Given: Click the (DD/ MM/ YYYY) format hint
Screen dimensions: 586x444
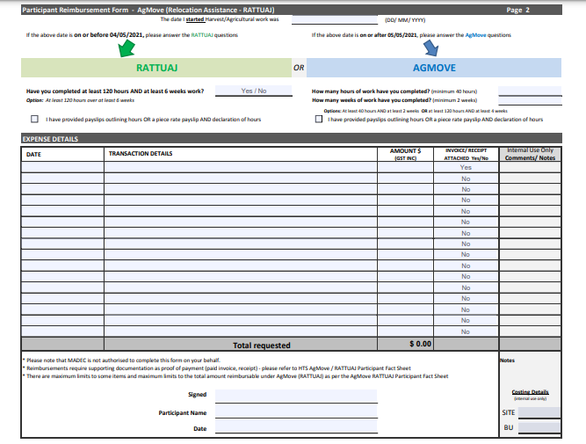Looking at the screenshot, I should (405, 20).
